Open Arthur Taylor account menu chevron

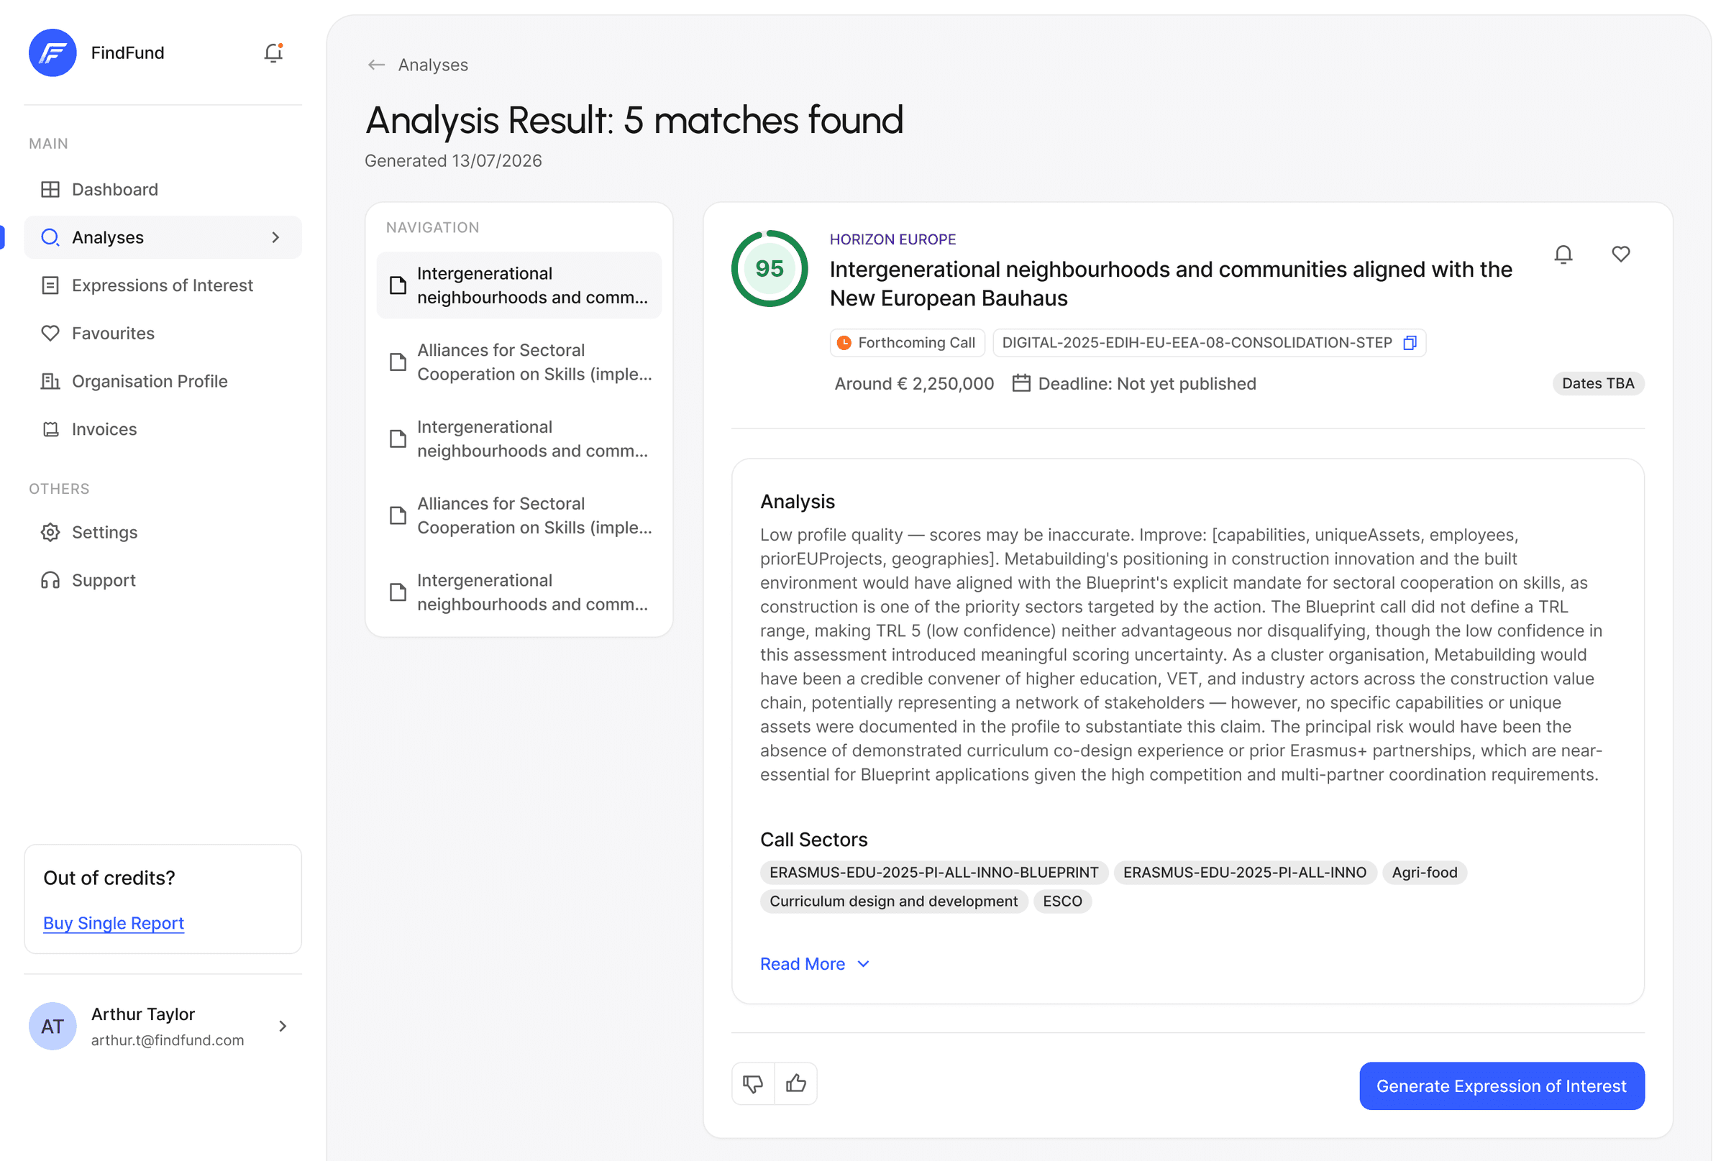(x=282, y=1027)
